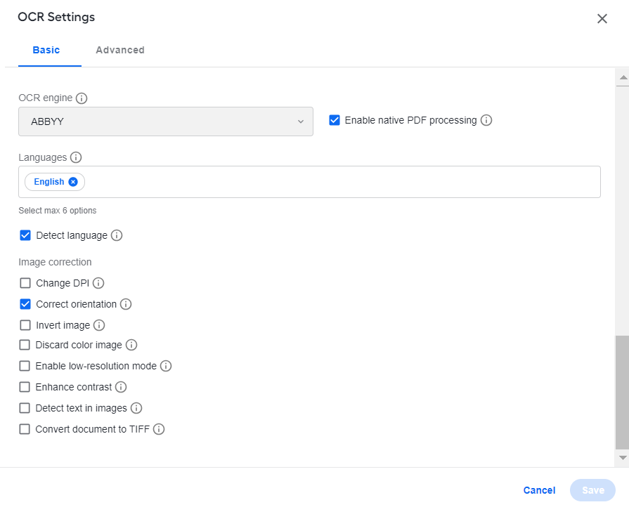Click info icon for Detect text in images
The width and height of the screenshot is (629, 507).
(136, 408)
